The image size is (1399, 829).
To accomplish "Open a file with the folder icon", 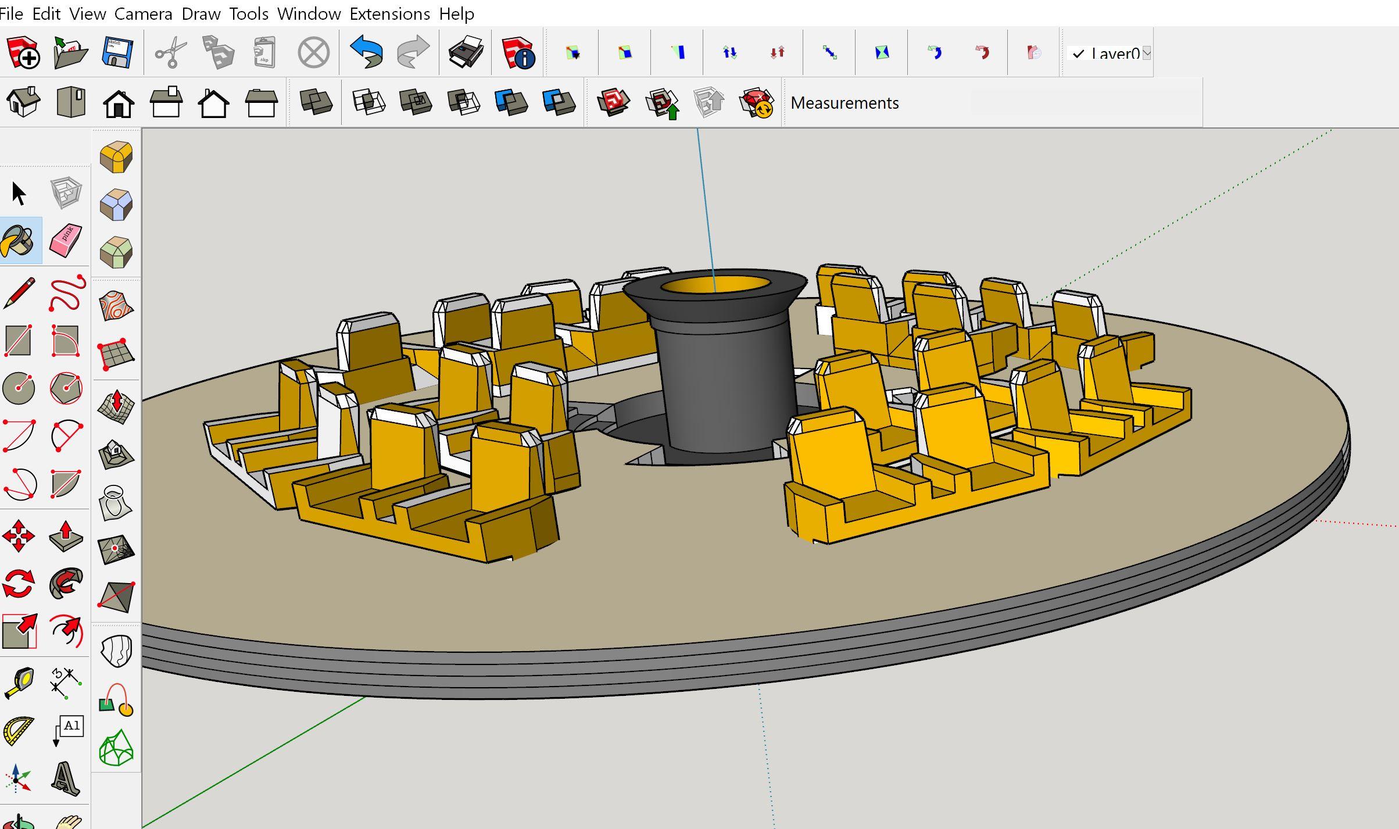I will 70,53.
